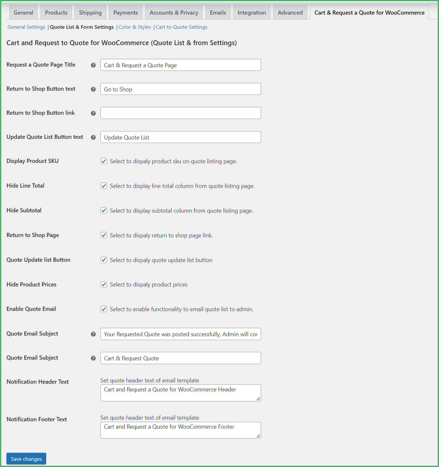Go to the Payments tab
The width and height of the screenshot is (439, 467).
126,13
